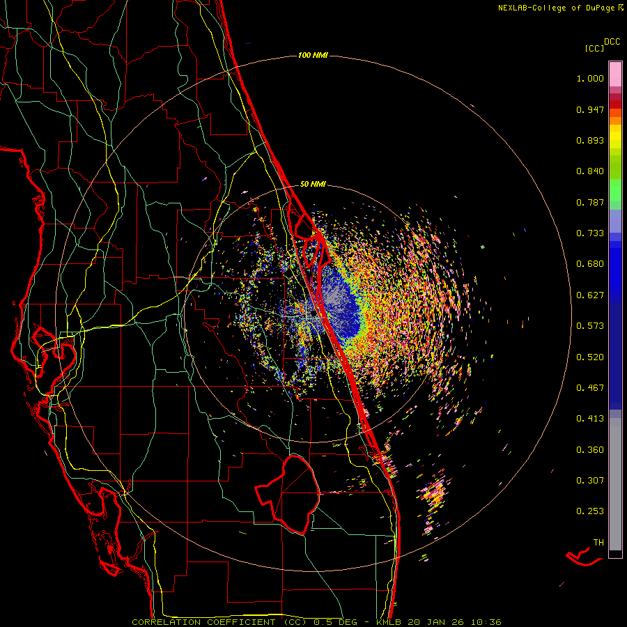The image size is (627, 627).
Task: Select the 20 JAN 26 date text
Action: coord(435,622)
